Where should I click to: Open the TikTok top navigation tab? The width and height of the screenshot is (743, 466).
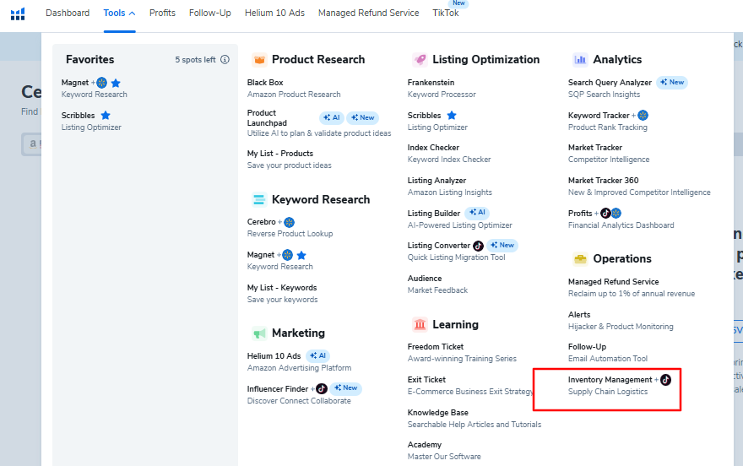(x=446, y=14)
